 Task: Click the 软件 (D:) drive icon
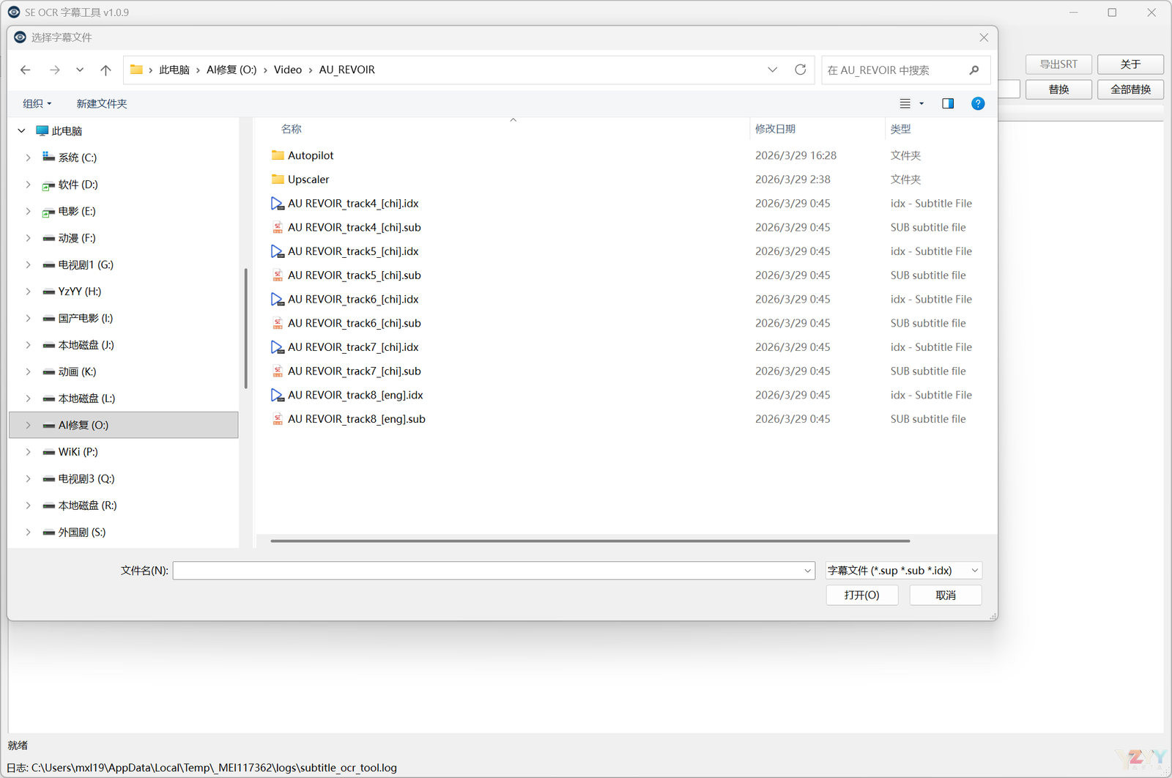pos(48,185)
